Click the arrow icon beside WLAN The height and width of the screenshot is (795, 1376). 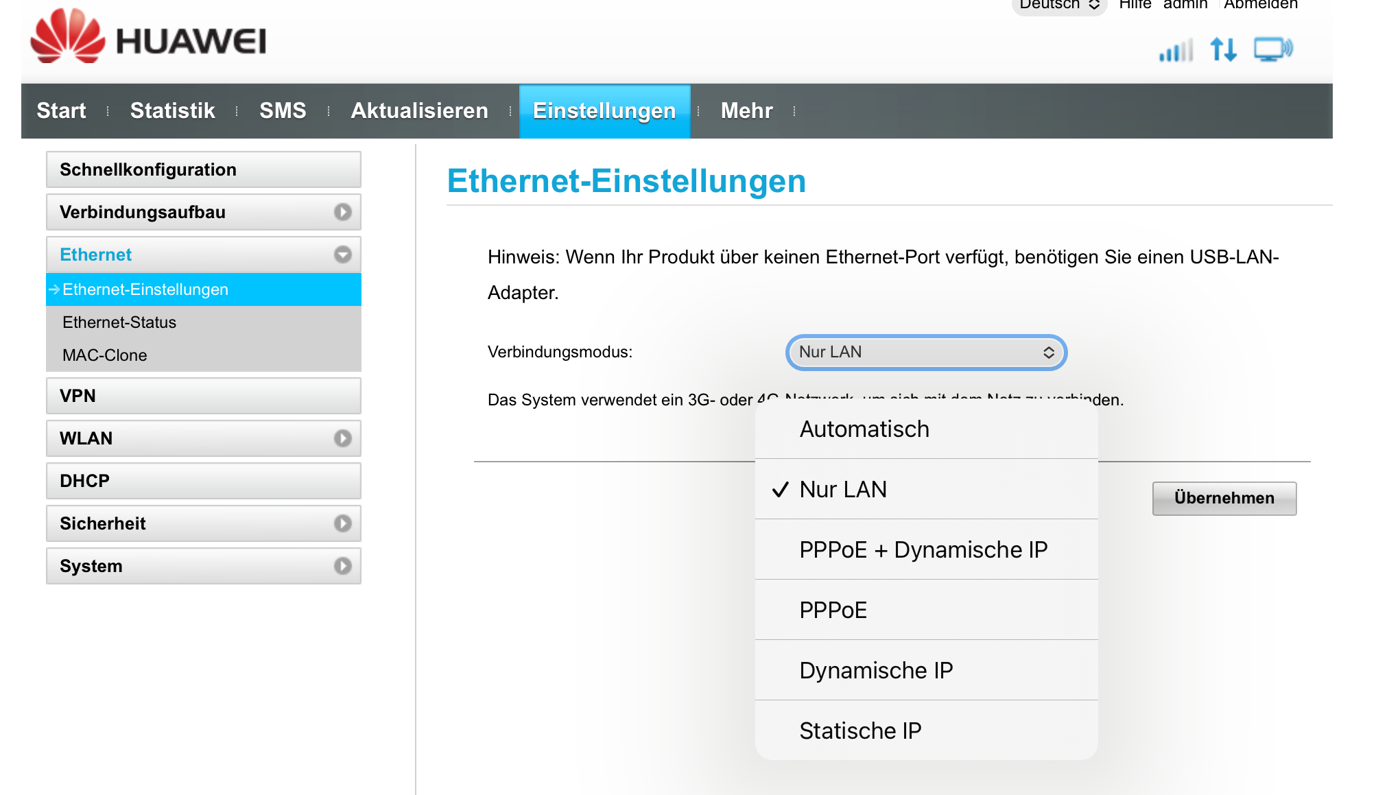pyautogui.click(x=342, y=438)
